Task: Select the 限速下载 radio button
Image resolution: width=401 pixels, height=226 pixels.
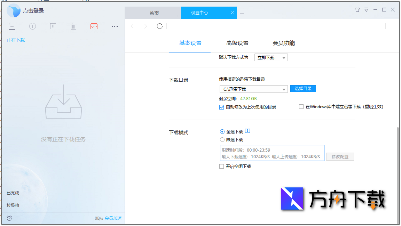Action: (x=222, y=139)
